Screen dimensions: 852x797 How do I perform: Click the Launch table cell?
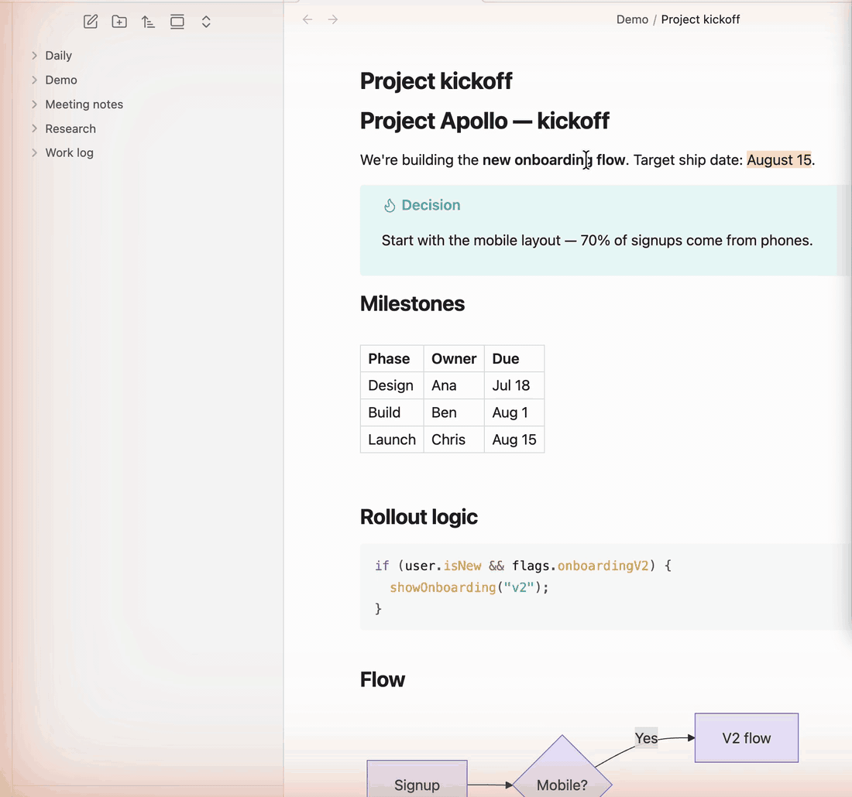click(x=392, y=440)
